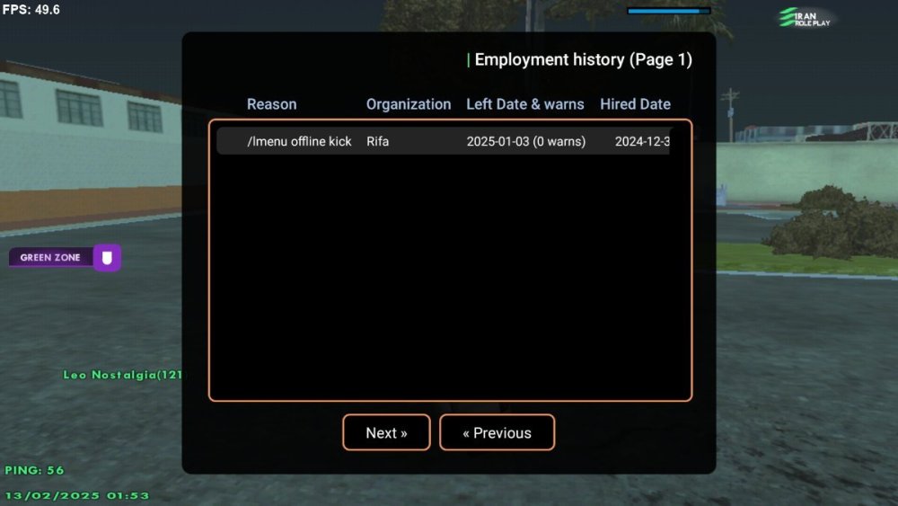898x506 pixels.
Task: Click the GREEN ZONE label
Action: [x=50, y=258]
